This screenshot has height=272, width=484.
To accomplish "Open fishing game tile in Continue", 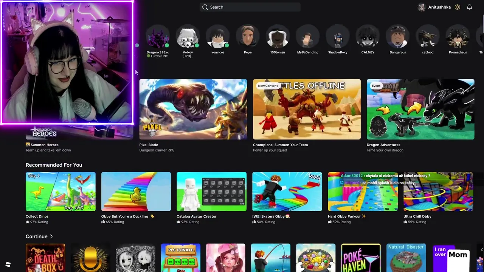I will [x=271, y=258].
